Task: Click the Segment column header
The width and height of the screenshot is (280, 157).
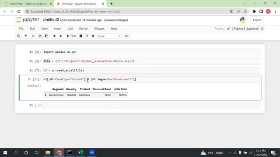Action: 58,89
